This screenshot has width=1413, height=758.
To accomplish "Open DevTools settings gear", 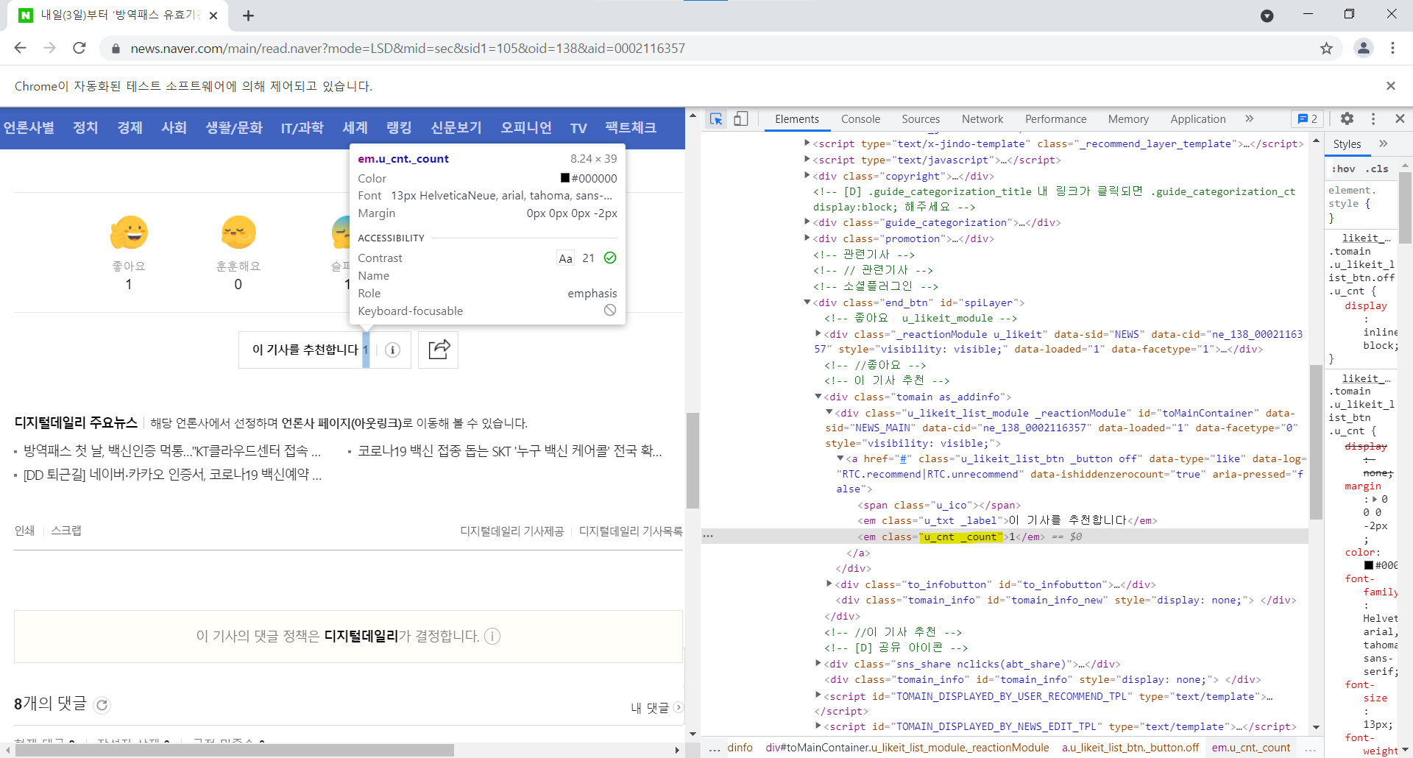I will [x=1347, y=118].
